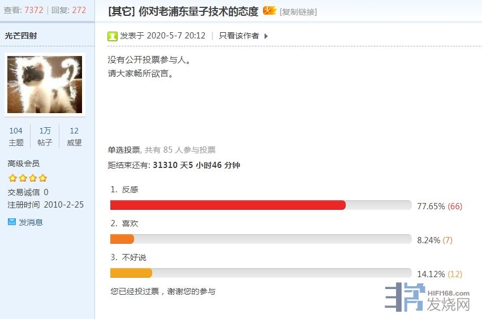This screenshot has width=482, height=319.
Task: Expand the arrow next to 只看该作者
Action: coord(266,36)
